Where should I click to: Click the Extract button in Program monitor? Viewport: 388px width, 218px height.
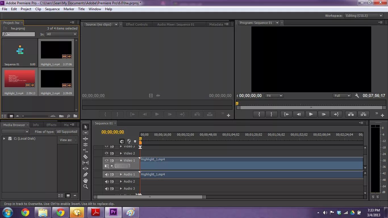(x=363, y=114)
